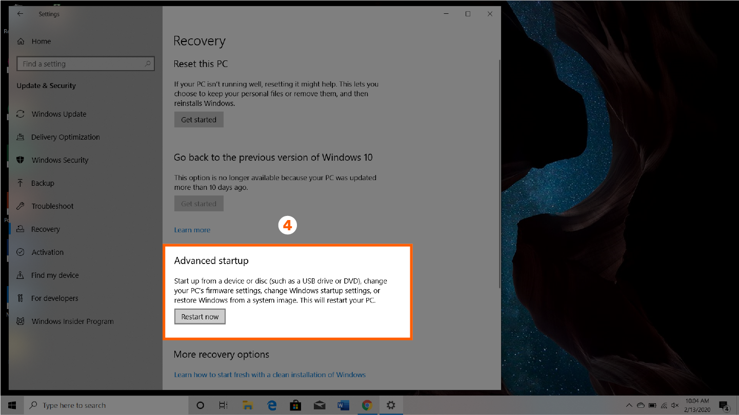Select Troubleshoot from the sidebar
The height and width of the screenshot is (415, 739).
tap(52, 206)
